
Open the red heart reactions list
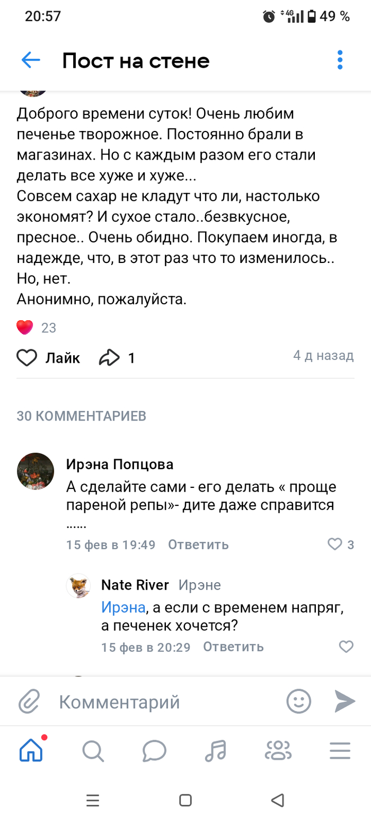click(25, 328)
